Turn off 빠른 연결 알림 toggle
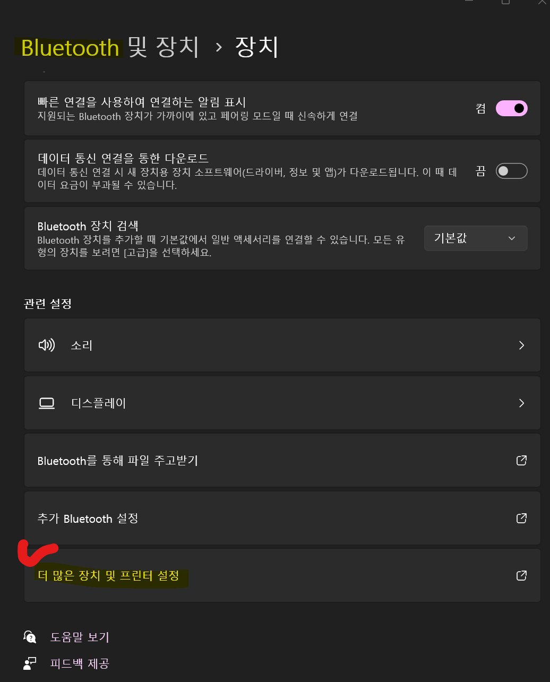Screen dimensions: 550x682 pos(511,108)
